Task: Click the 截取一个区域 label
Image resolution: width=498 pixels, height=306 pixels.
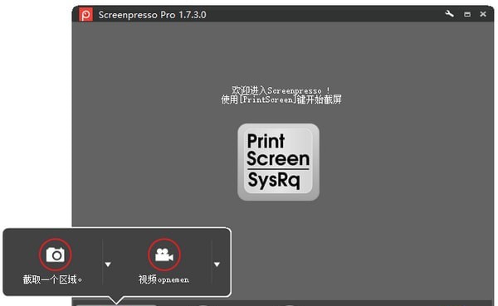Action: point(52,279)
